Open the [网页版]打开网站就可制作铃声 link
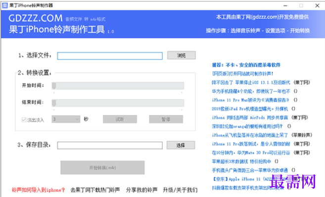The width and height of the screenshot is (325, 197). [243, 74]
